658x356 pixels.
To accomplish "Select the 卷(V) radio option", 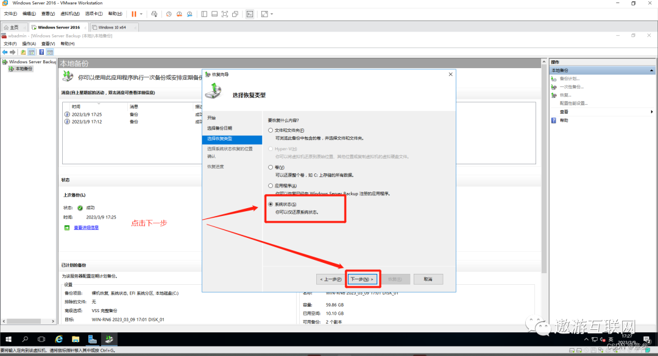I will [271, 167].
